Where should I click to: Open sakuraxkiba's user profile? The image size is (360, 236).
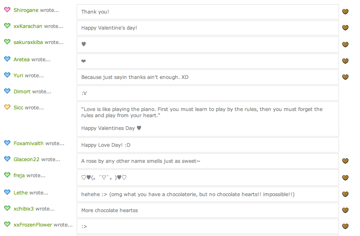click(28, 42)
